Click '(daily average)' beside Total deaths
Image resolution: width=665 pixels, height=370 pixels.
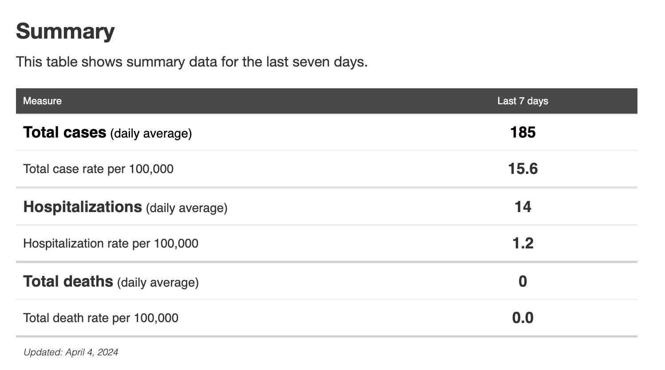(x=158, y=283)
